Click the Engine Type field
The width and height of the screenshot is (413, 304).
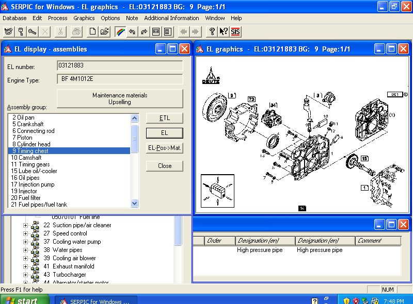click(x=120, y=79)
